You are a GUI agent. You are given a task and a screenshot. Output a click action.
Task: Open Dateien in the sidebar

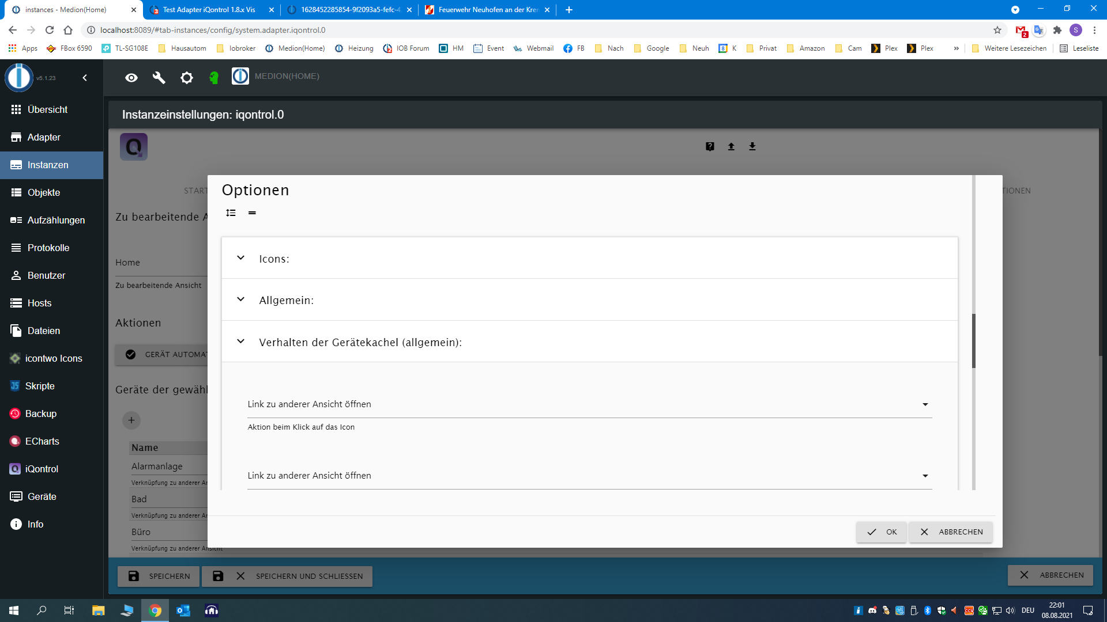click(52, 331)
